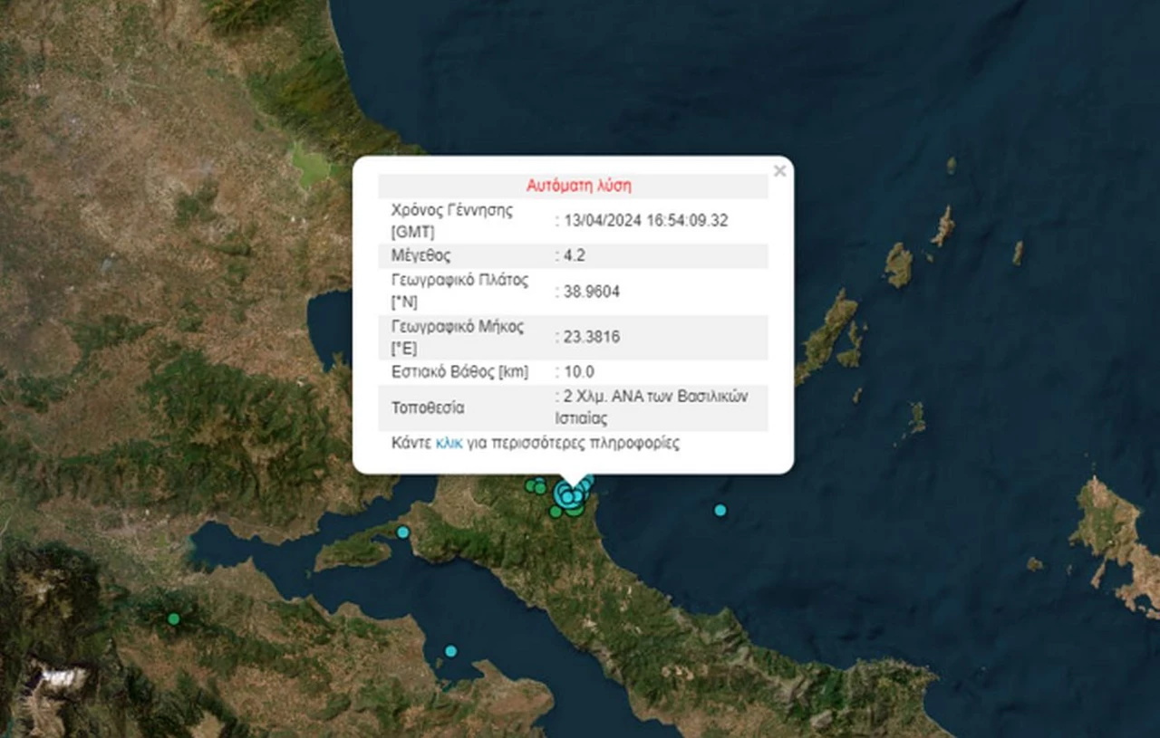Select the isolated green marker in the far left mountains
Screen dimensions: 1160x738
coord(173,619)
